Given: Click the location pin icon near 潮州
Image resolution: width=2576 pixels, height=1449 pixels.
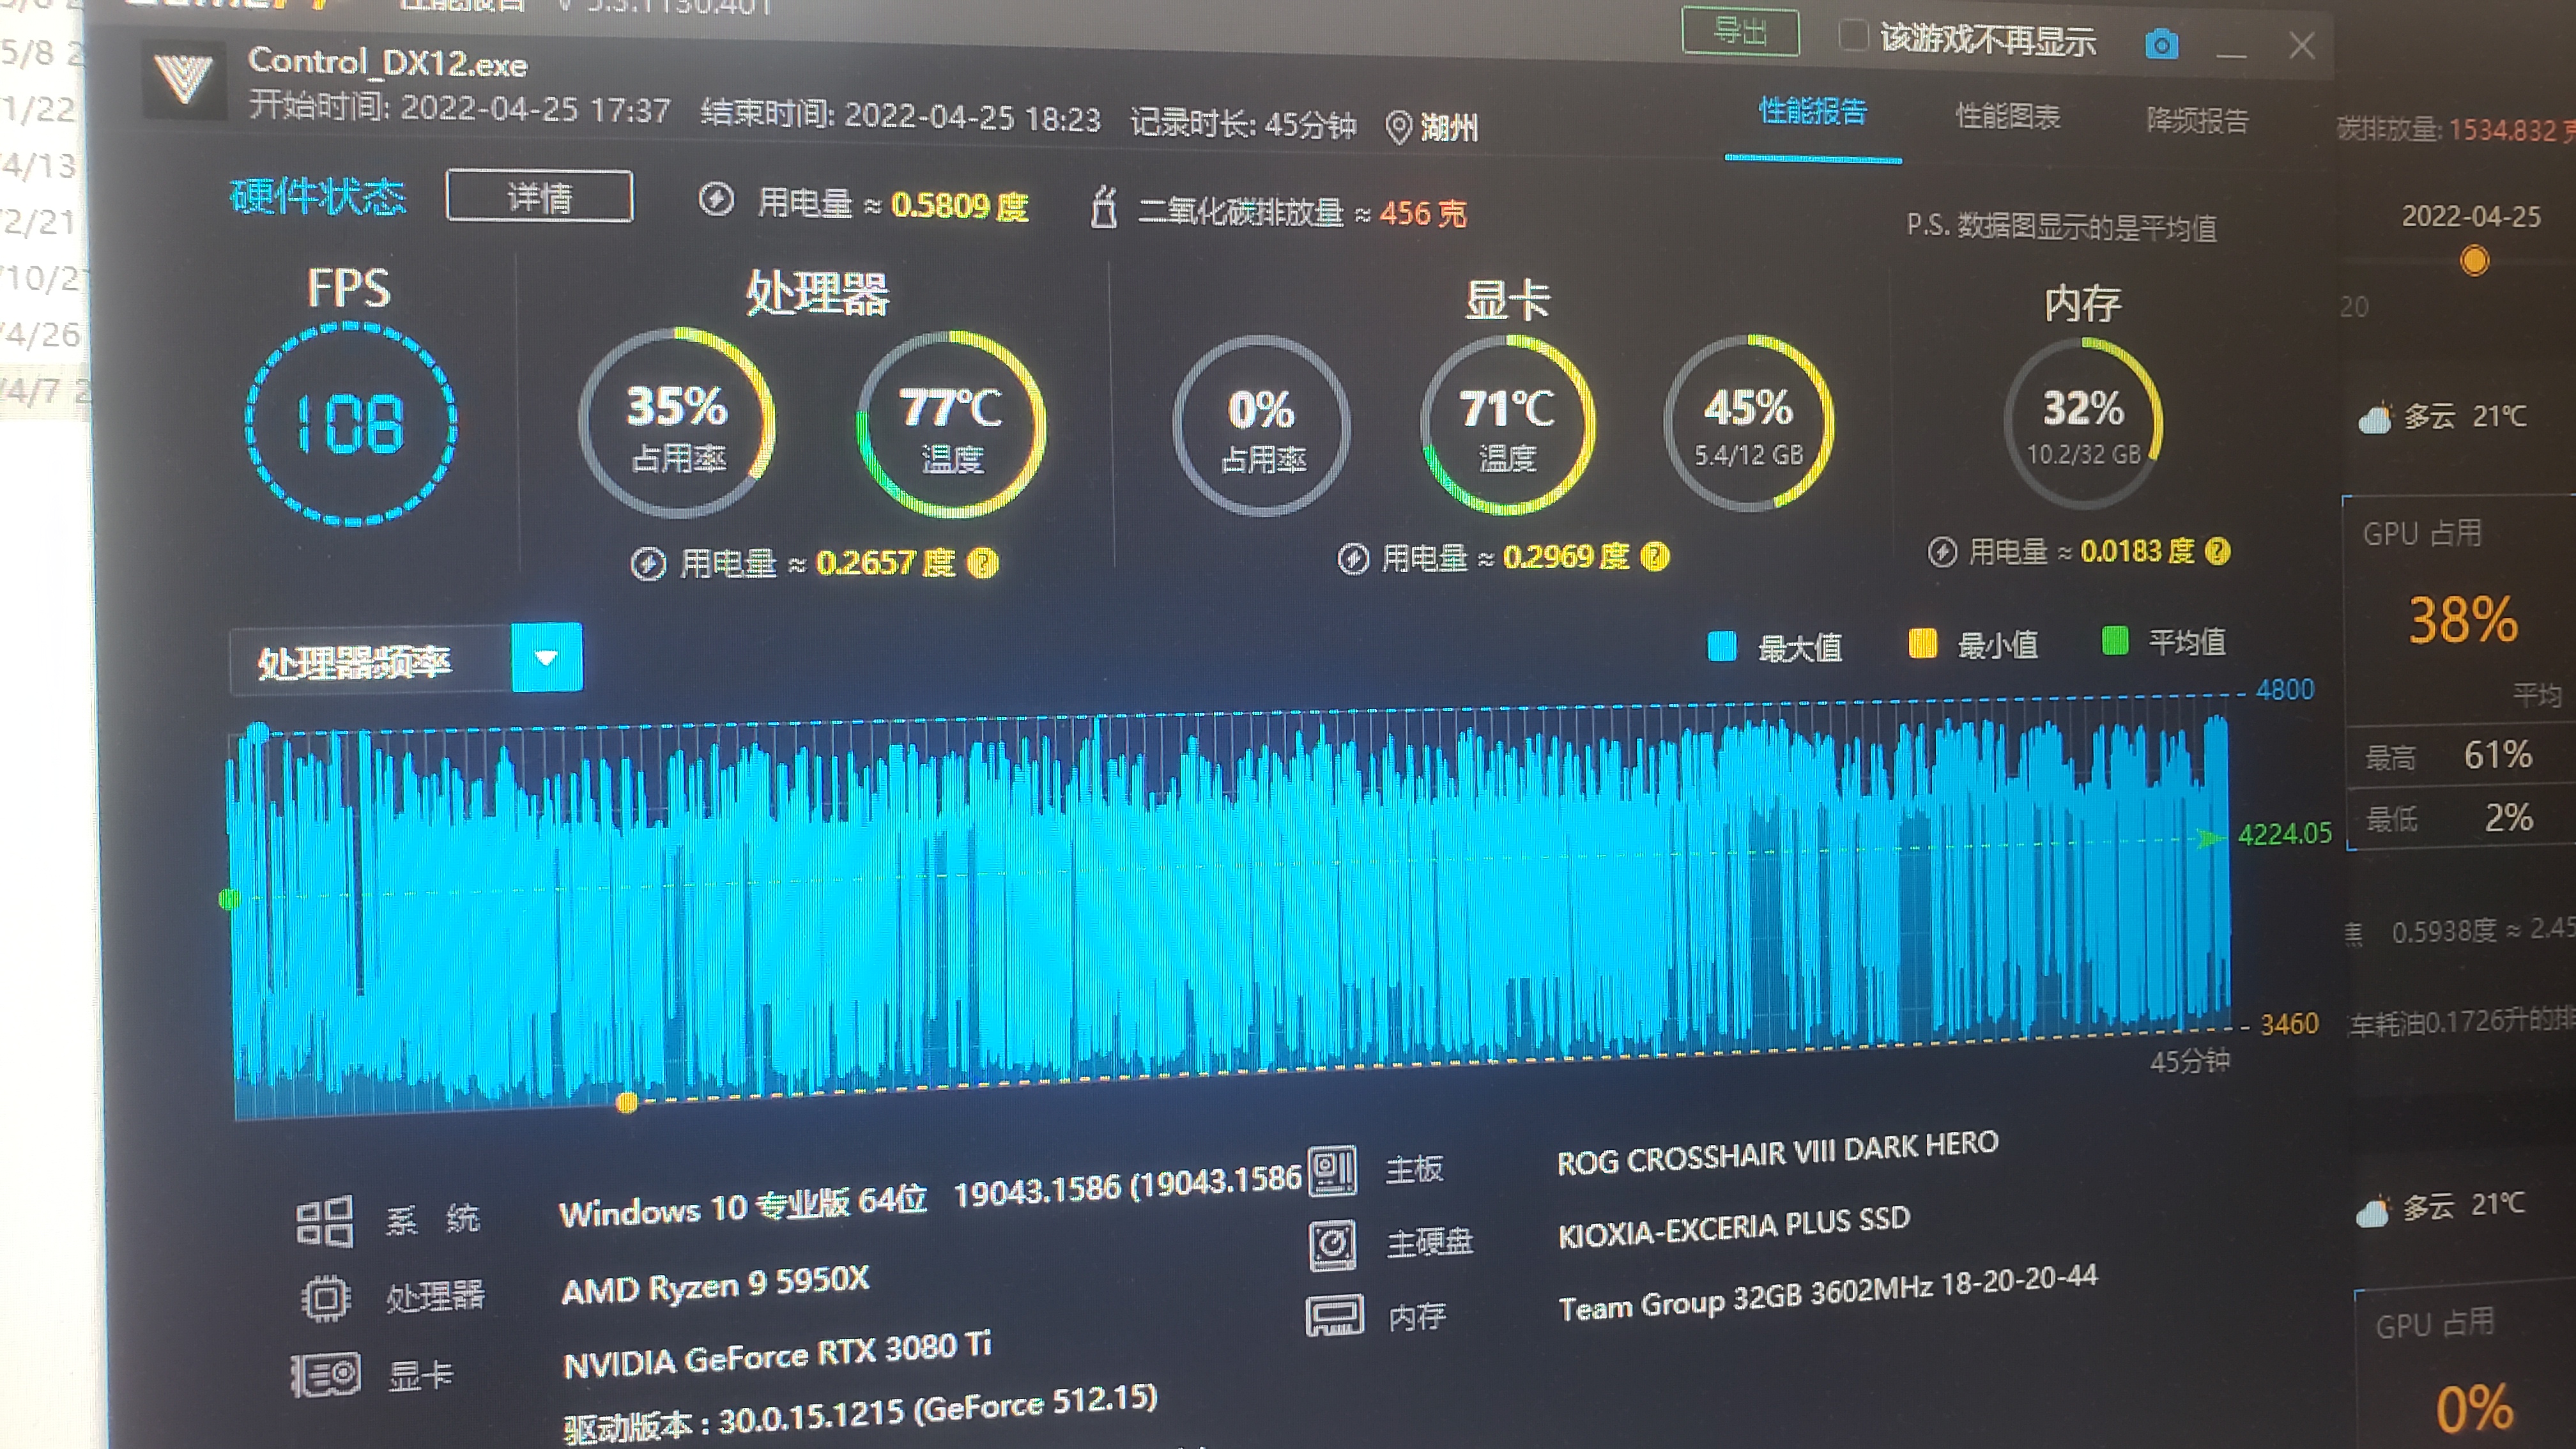Looking at the screenshot, I should [x=1399, y=127].
